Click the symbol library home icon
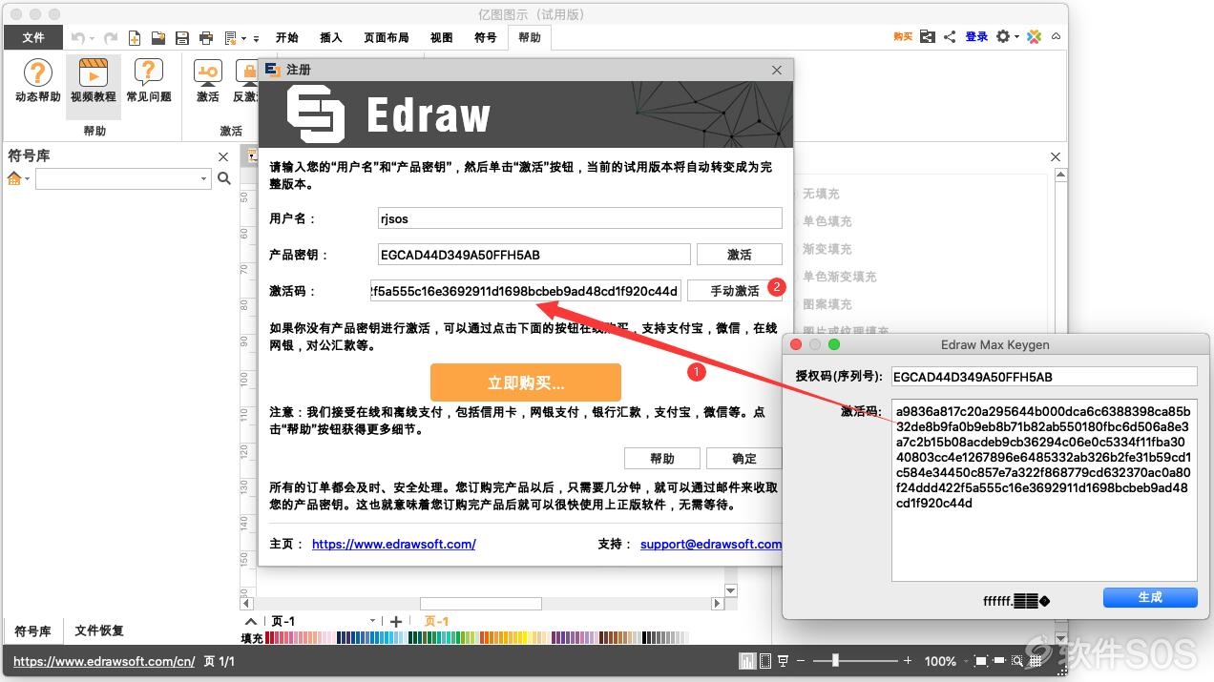 pyautogui.click(x=14, y=178)
